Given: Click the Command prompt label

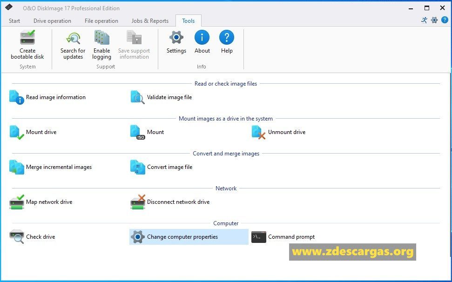Looking at the screenshot, I should [291, 237].
